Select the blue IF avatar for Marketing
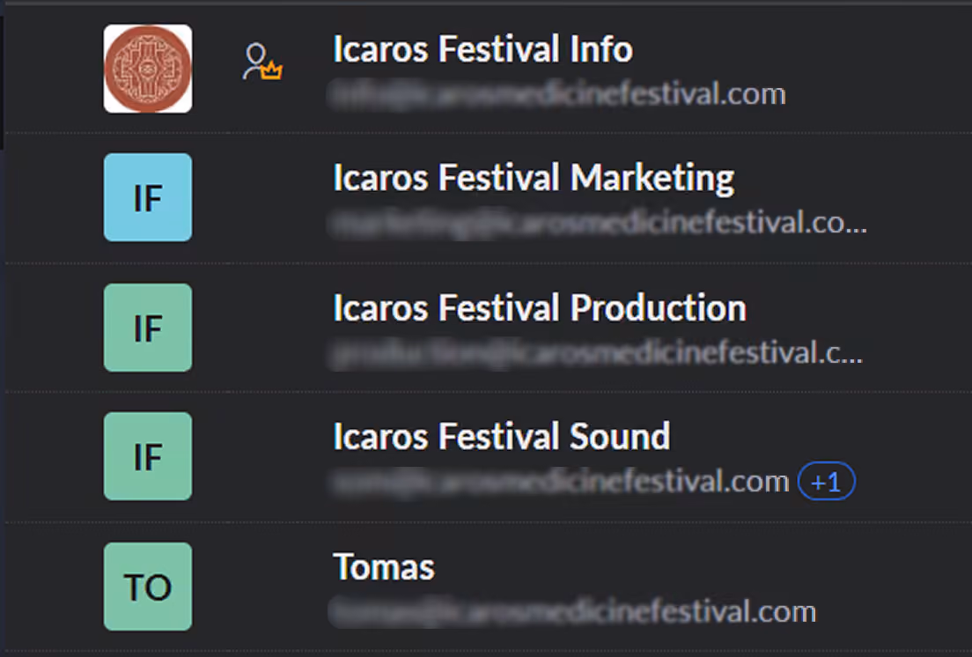This screenshot has width=972, height=657. point(148,197)
